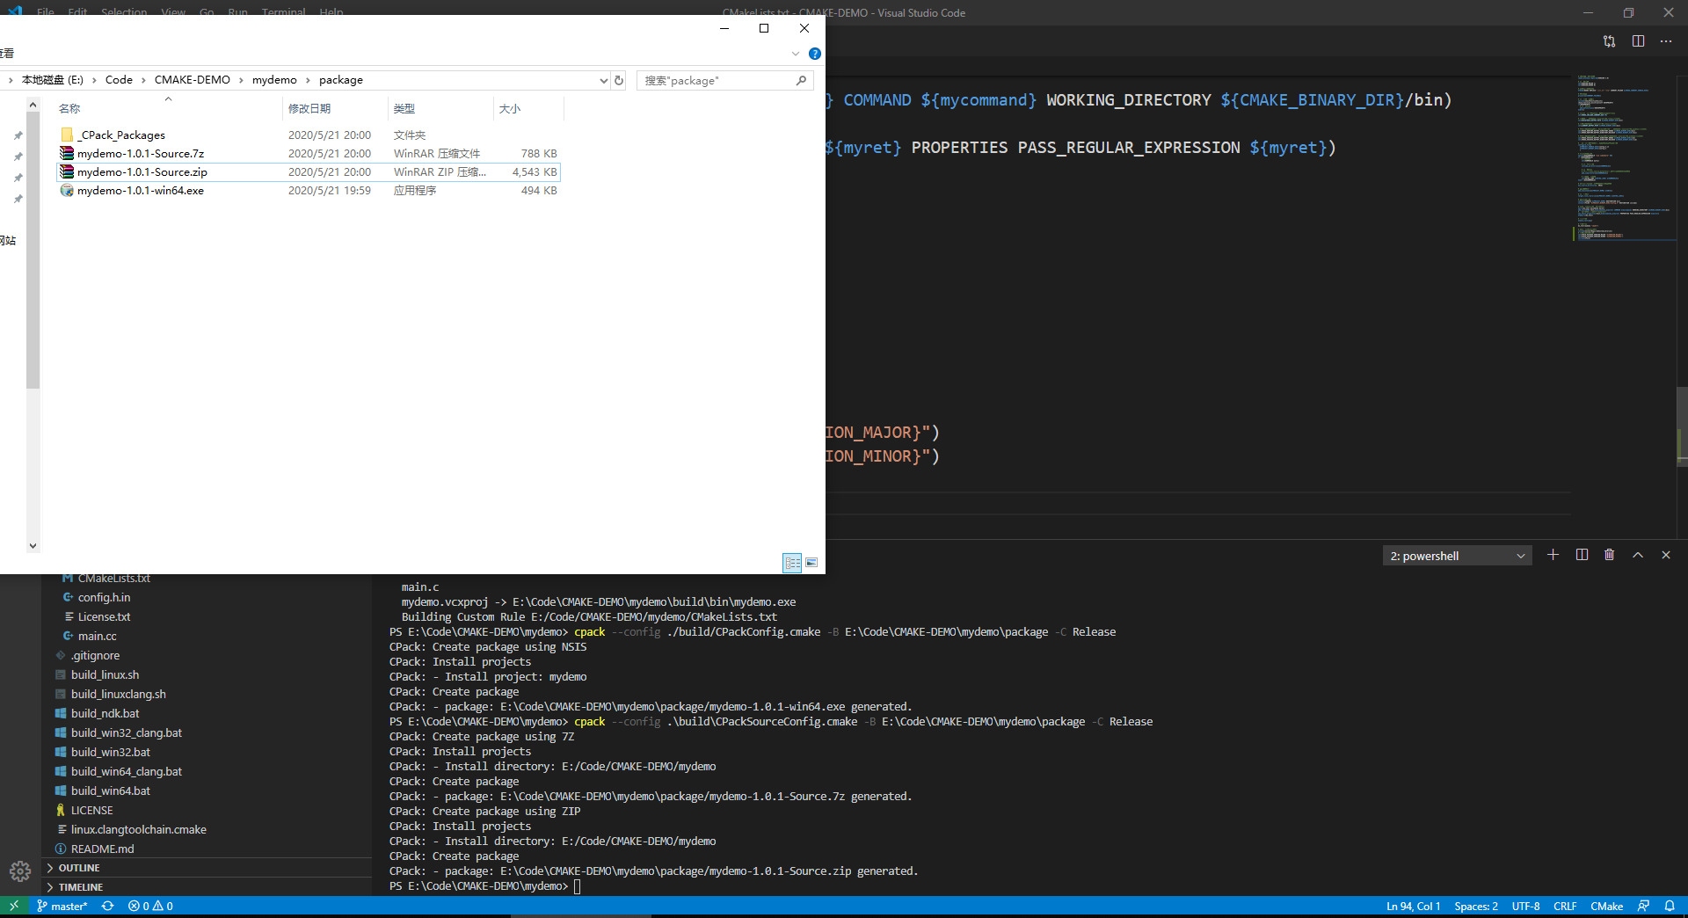Click the sync changes icon in the status bar
This screenshot has height=918, width=1688.
[107, 906]
